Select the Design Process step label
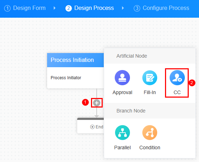Viewport: 199px width, 162px height. click(x=94, y=8)
